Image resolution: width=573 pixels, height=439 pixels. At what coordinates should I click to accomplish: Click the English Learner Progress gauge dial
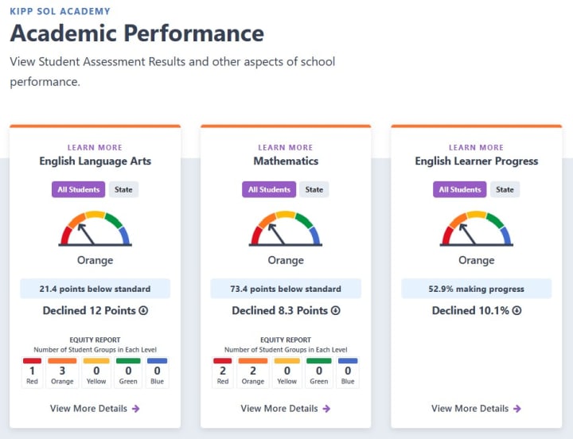tap(476, 228)
